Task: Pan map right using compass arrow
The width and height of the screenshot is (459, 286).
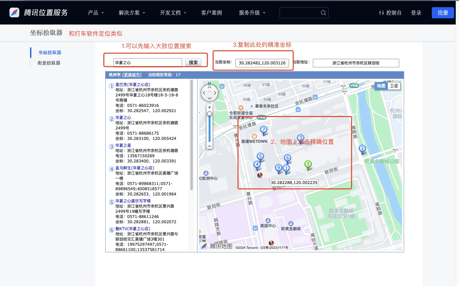Action: [x=215, y=93]
